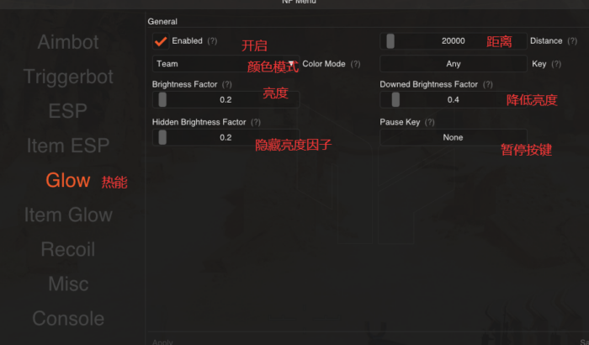This screenshot has height=345, width=589.
Task: Select the Item ESP tab
Action: pyautogui.click(x=68, y=146)
